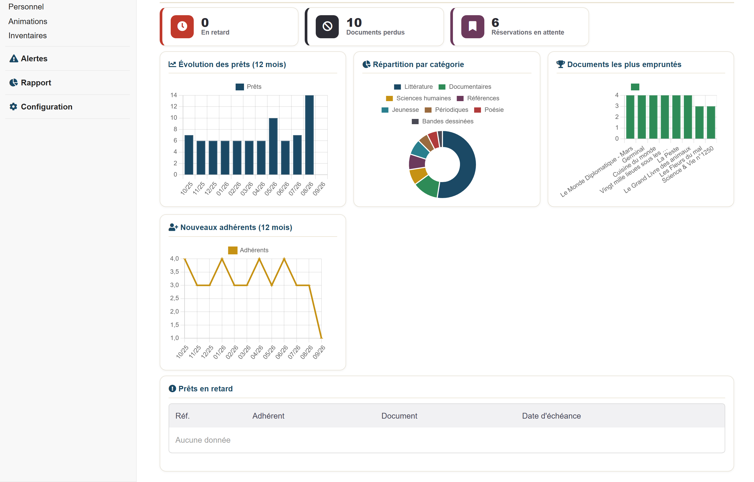
Task: Click the Adhérents gold legend swatch
Action: 233,250
